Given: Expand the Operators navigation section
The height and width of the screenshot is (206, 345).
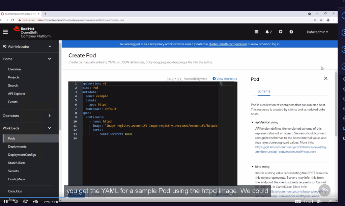Looking at the screenshot, I should pos(27,116).
